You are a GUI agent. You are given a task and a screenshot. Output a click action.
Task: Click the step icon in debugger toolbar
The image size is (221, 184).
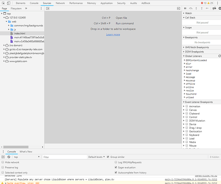[207, 8]
